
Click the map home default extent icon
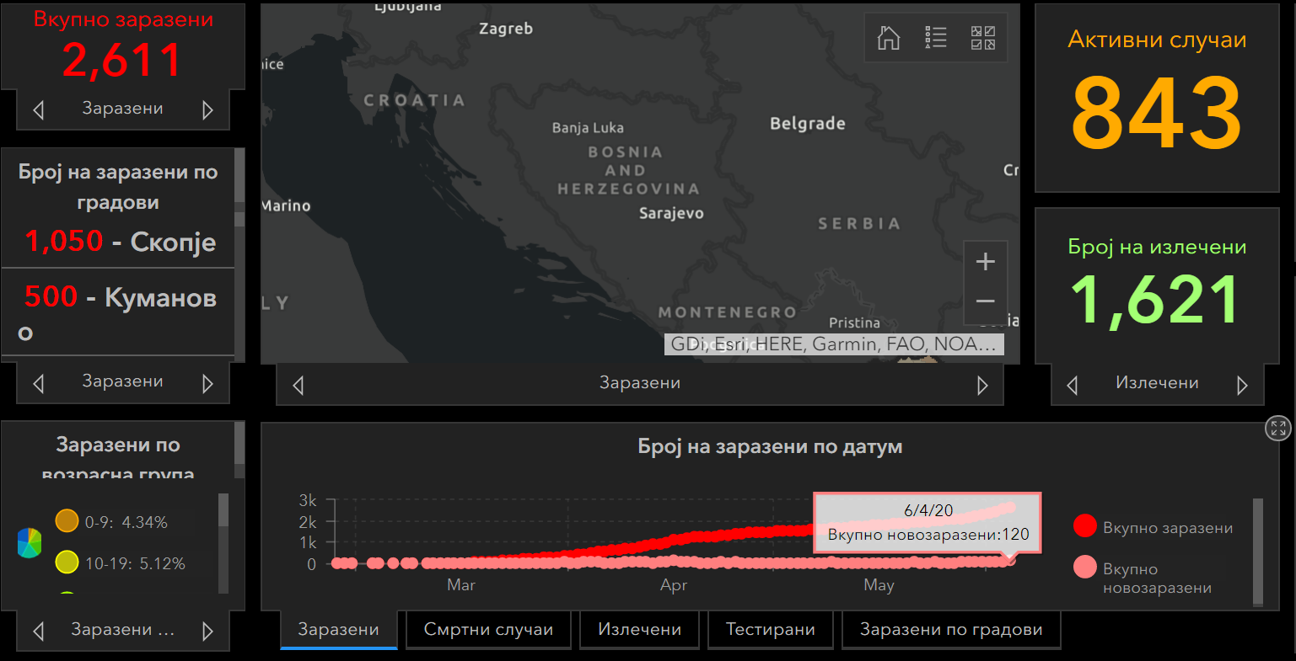click(x=889, y=38)
